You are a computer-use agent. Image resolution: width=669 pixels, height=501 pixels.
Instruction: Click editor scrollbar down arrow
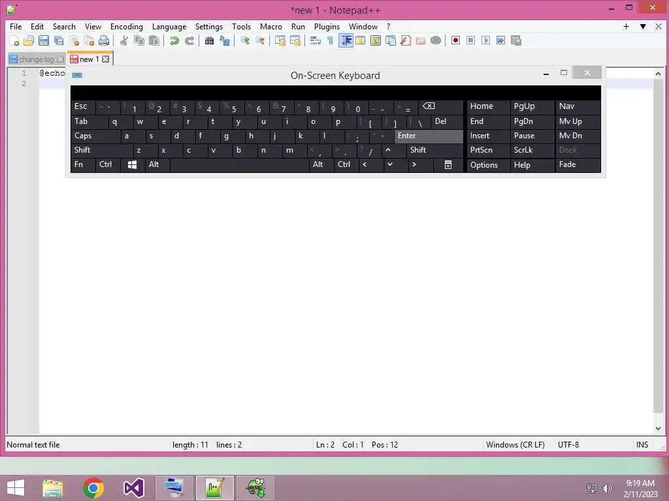pyautogui.click(x=658, y=429)
